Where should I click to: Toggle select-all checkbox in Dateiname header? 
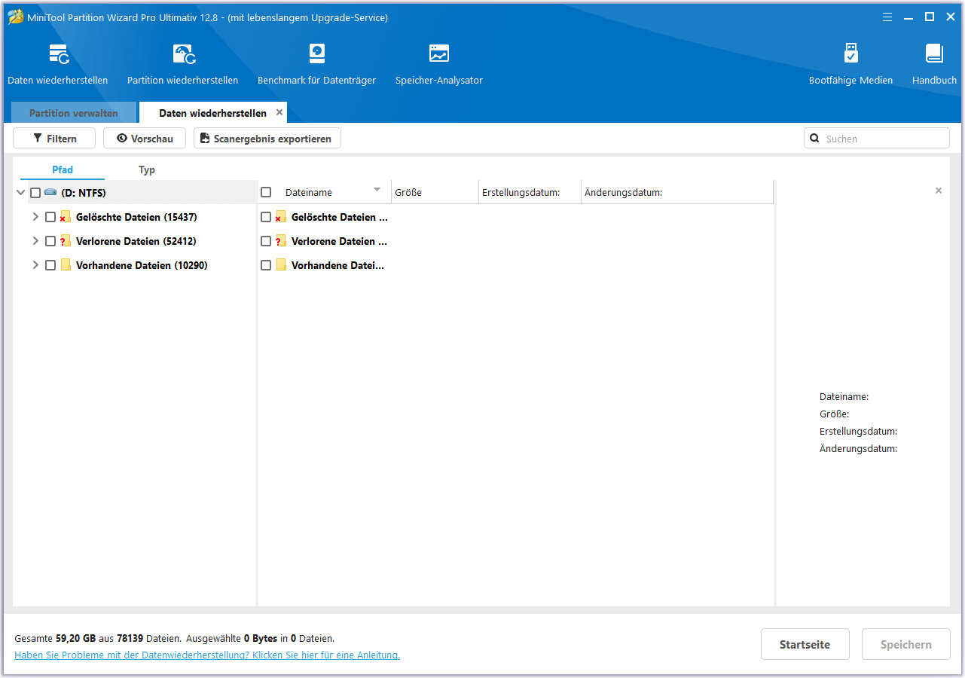(266, 192)
